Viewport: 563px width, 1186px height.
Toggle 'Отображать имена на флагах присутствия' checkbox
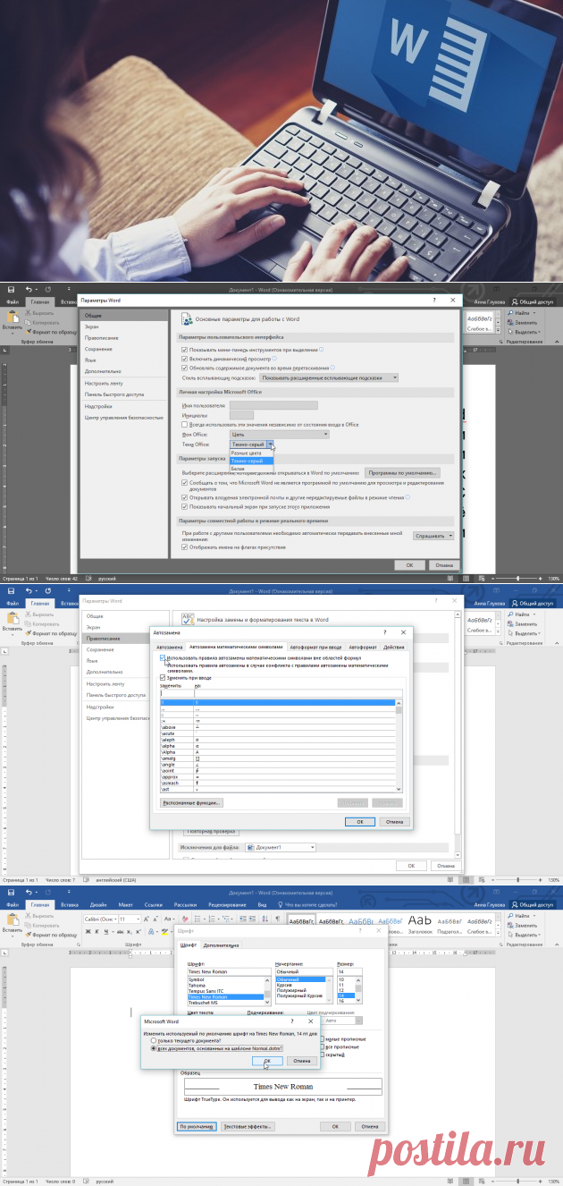coord(184,547)
